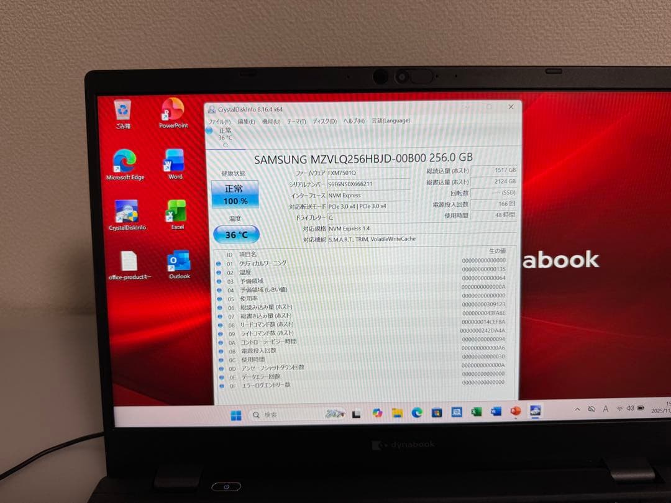Click the SAMSUNG MZVLQ256HBJD-00B00 drive title
The image size is (671, 503).
click(x=363, y=159)
